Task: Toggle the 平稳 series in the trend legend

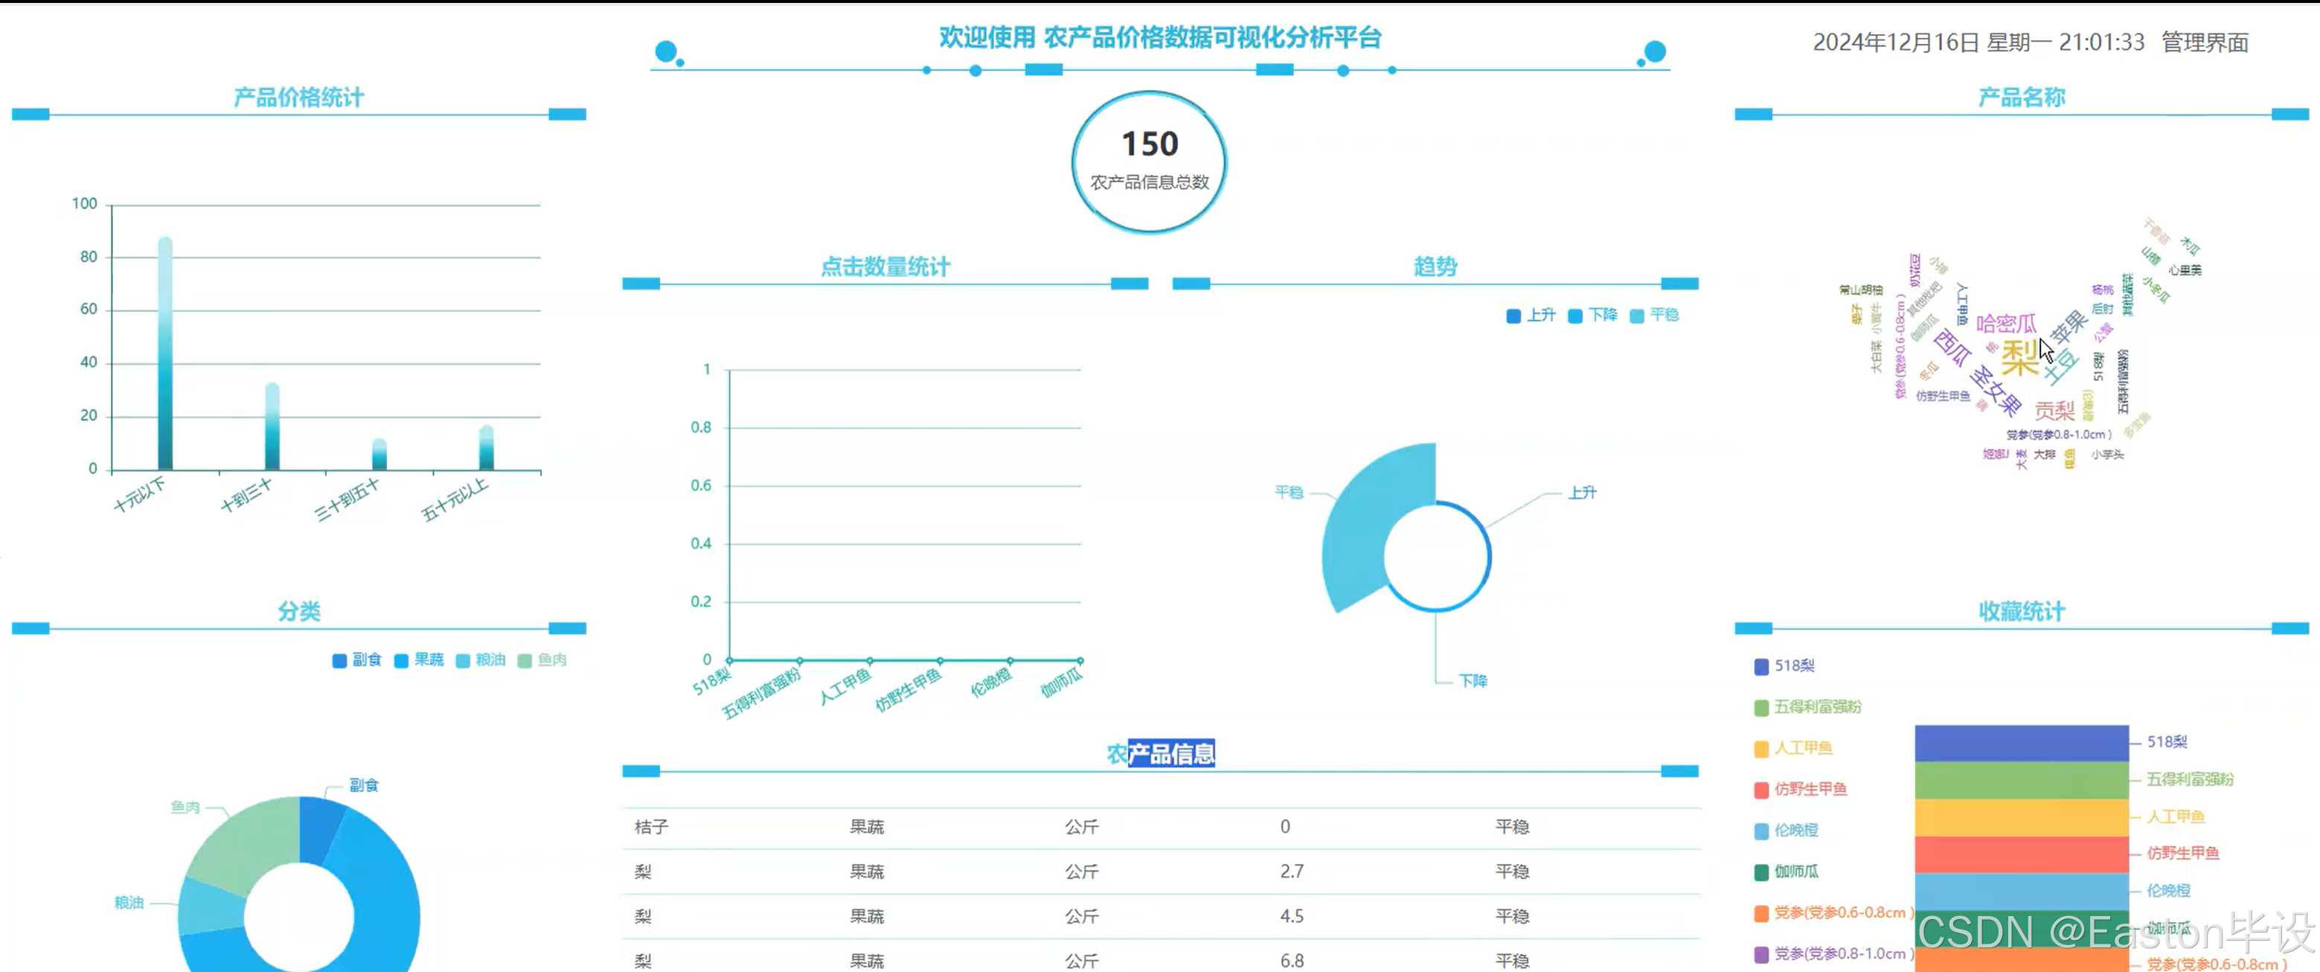Action: [1635, 316]
